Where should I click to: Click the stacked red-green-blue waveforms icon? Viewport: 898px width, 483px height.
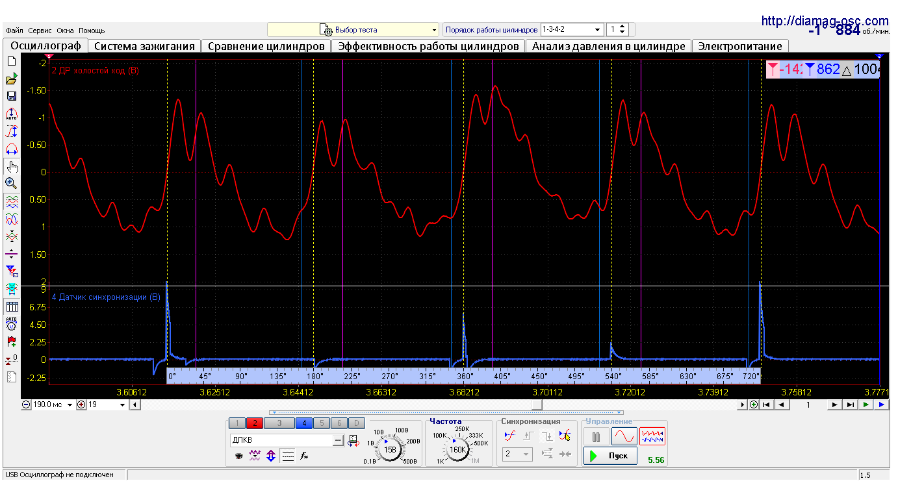click(11, 201)
